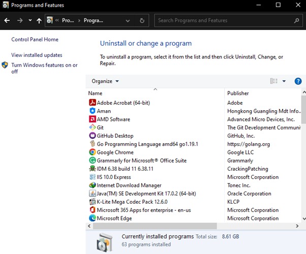Click the horizontal scrollbar left arrow
The height and width of the screenshot is (254, 306).
[89, 226]
